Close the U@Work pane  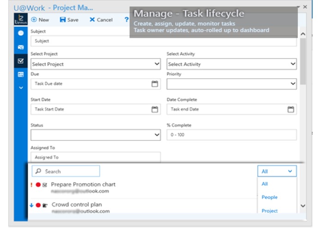[305, 7]
